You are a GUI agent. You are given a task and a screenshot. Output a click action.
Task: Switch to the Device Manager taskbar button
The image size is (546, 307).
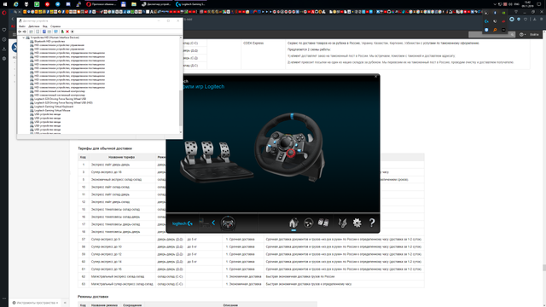pyautogui.click(x=156, y=4)
